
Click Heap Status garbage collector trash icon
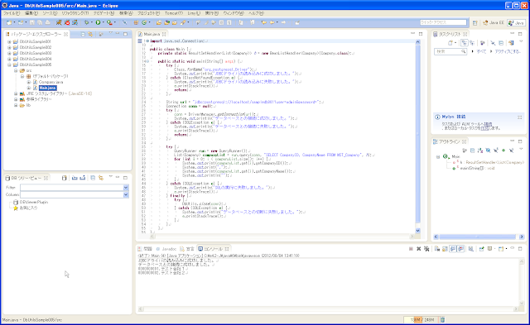click(x=442, y=319)
